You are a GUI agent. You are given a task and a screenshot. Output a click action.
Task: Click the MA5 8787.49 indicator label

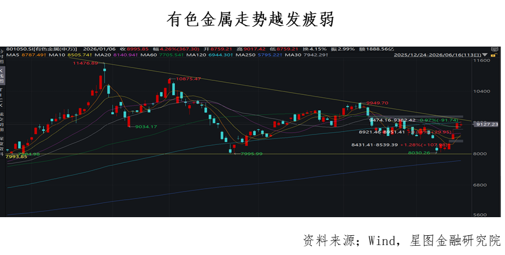[26, 55]
